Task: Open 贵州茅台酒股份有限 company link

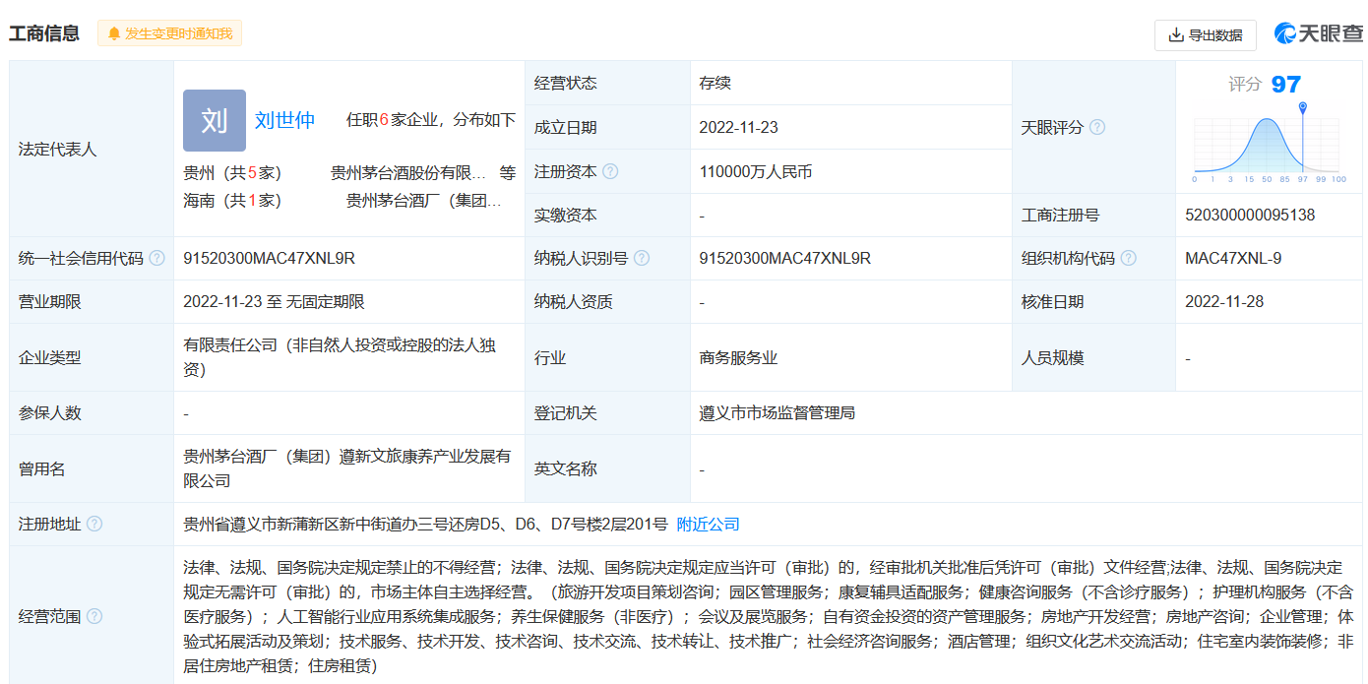Action: point(408,172)
